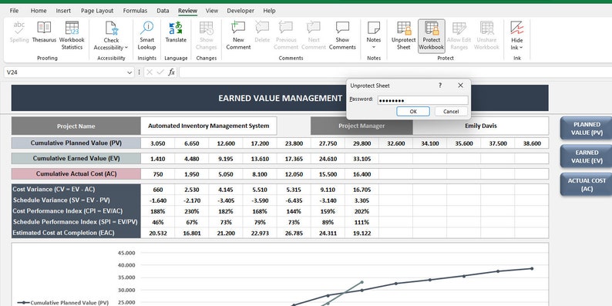Screen dimensions: 612x306
Task: Select the Review tab
Action: (188, 11)
